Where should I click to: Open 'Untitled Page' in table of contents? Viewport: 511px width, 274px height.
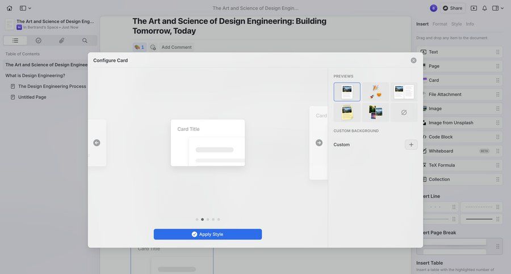[x=32, y=97]
